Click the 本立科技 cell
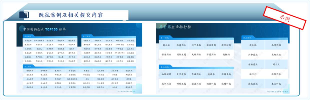 click(x=276, y=83)
